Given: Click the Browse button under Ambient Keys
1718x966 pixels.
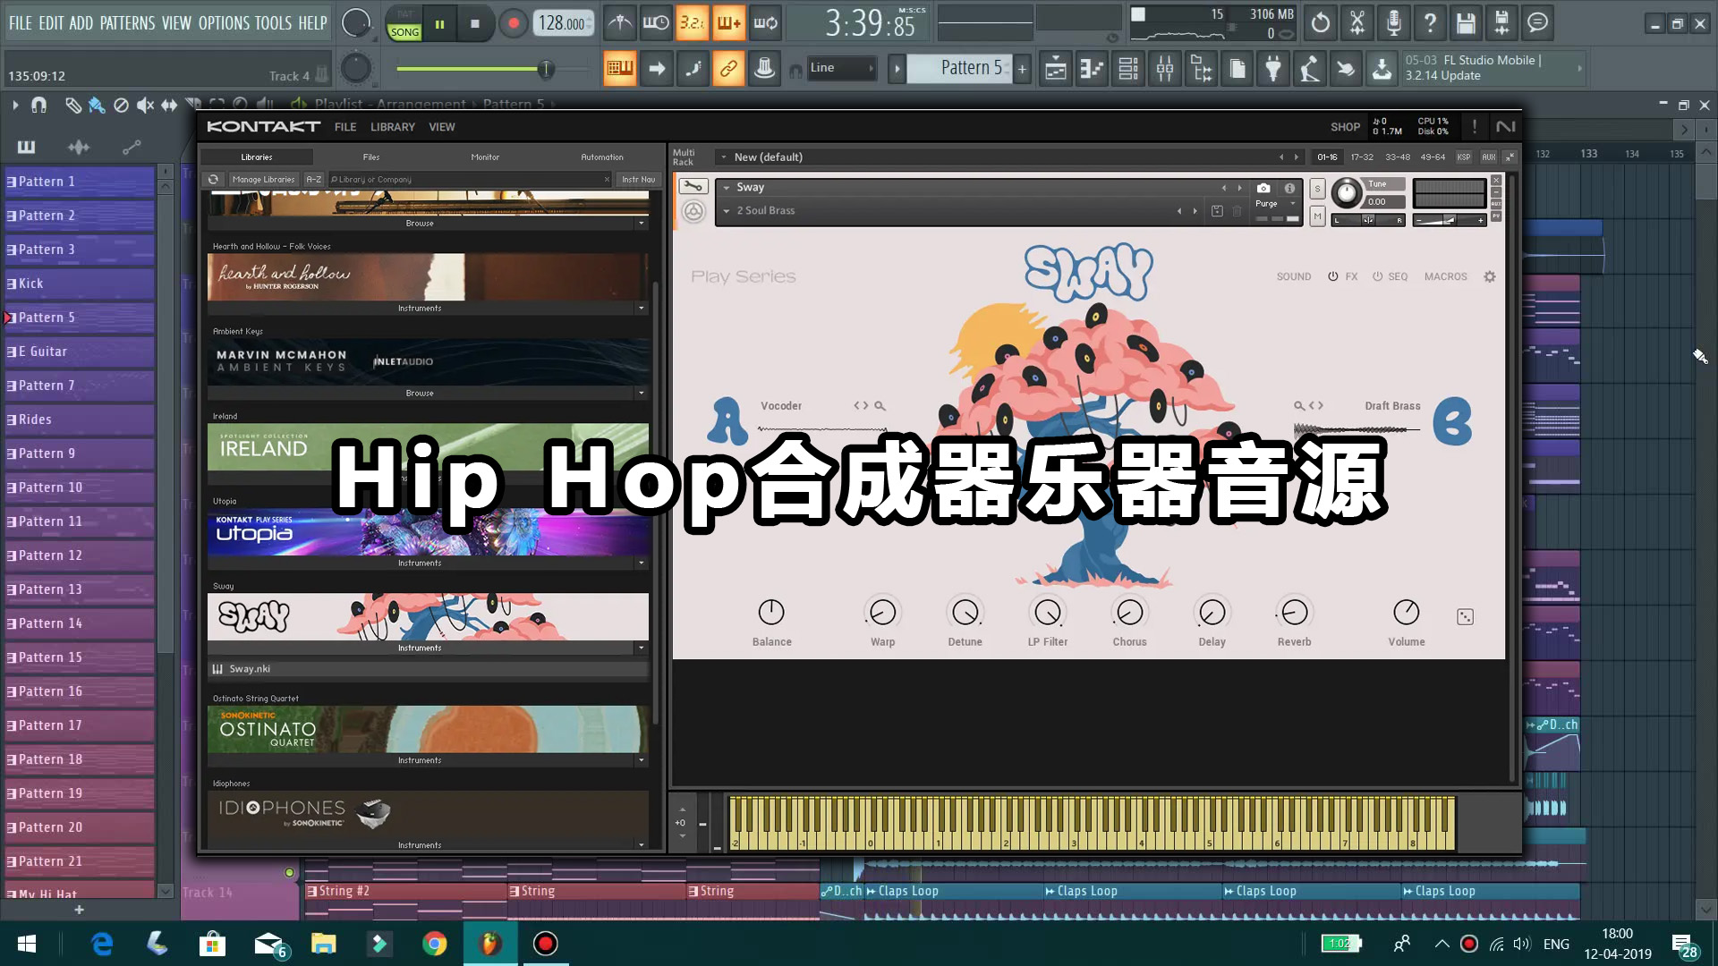Looking at the screenshot, I should coord(419,392).
